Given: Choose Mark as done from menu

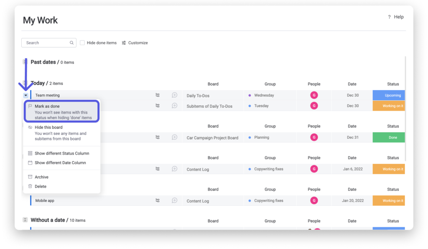Looking at the screenshot, I should pos(47,107).
